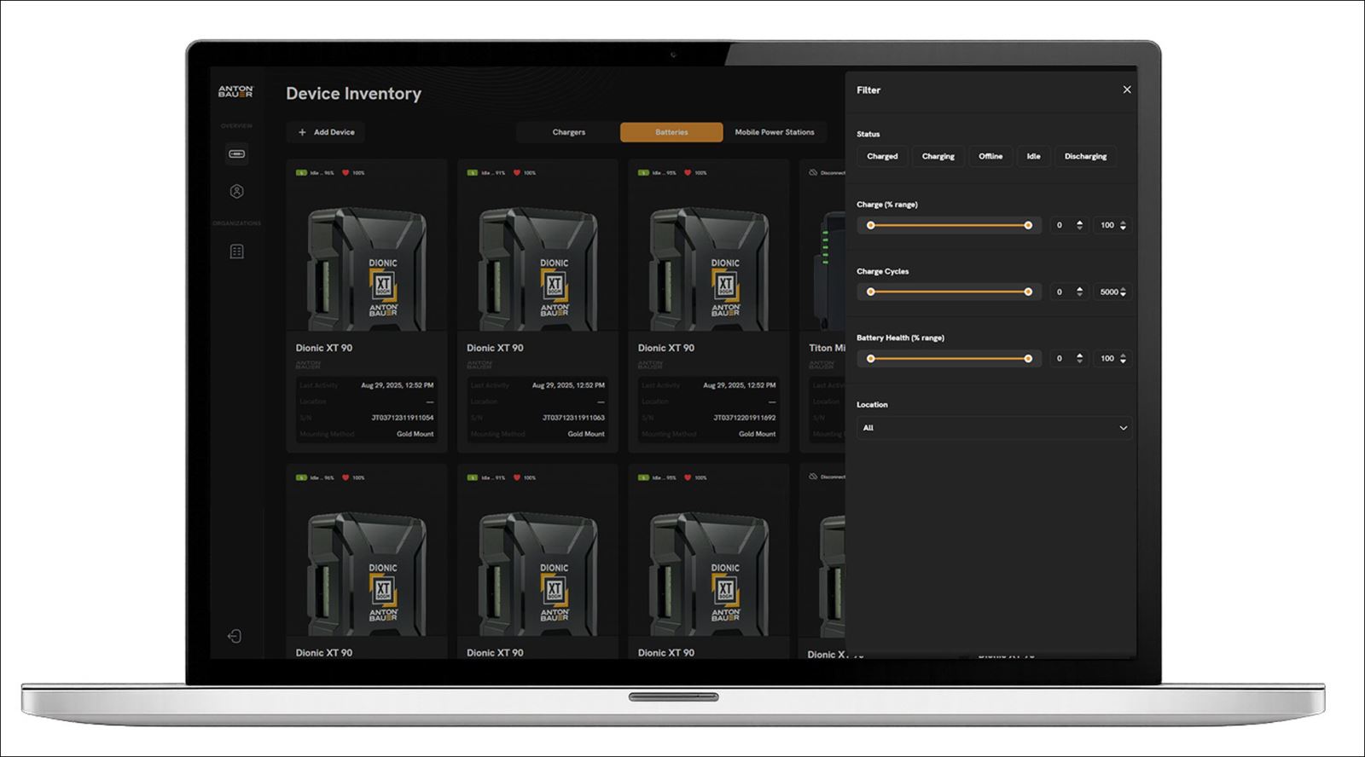Adjust Charge Cycles maximum stepper arrows
The height and width of the screenshot is (757, 1365).
pyautogui.click(x=1123, y=292)
